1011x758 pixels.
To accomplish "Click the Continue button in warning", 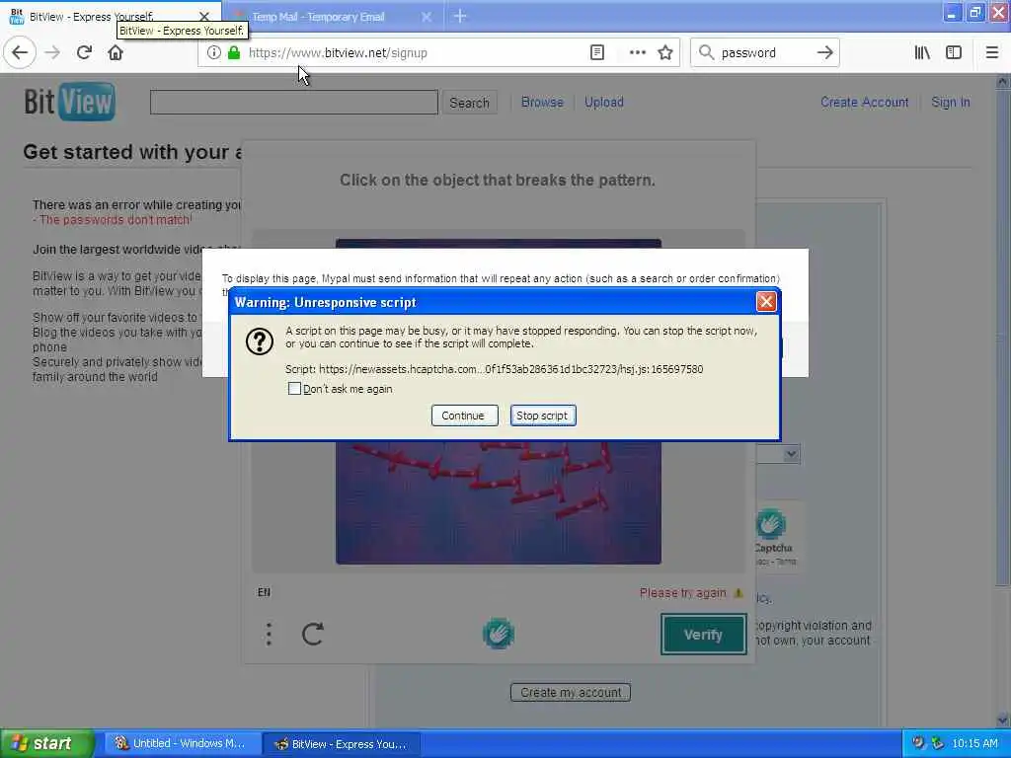I will coord(464,416).
